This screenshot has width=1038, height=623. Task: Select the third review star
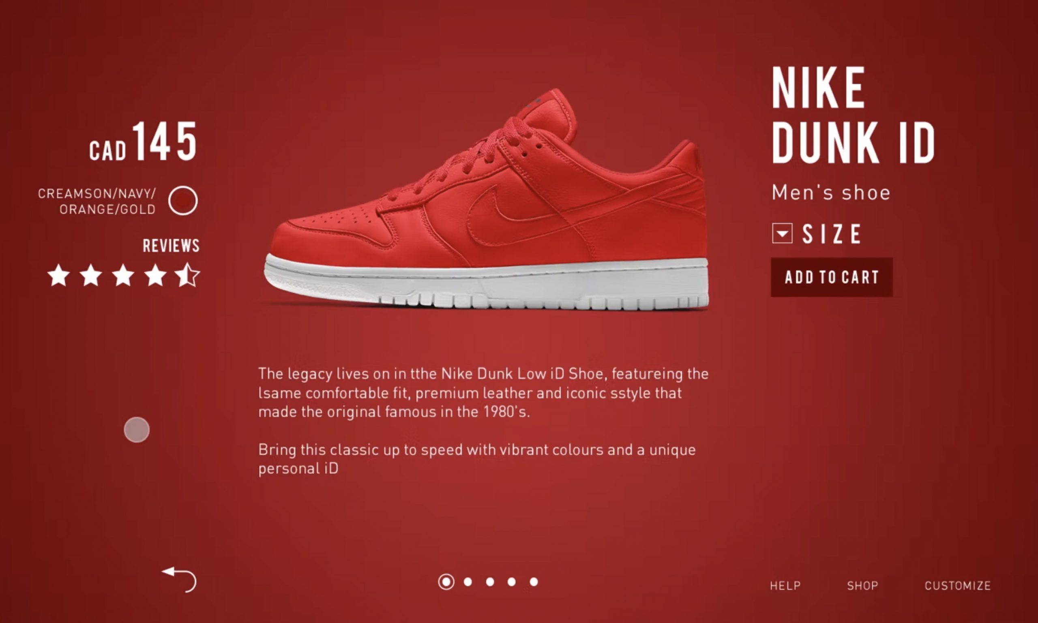pos(123,275)
